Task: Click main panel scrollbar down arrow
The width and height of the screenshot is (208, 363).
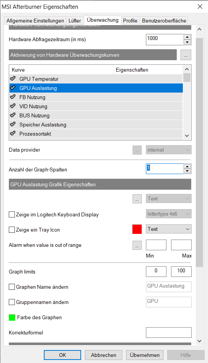Action: 200,341
